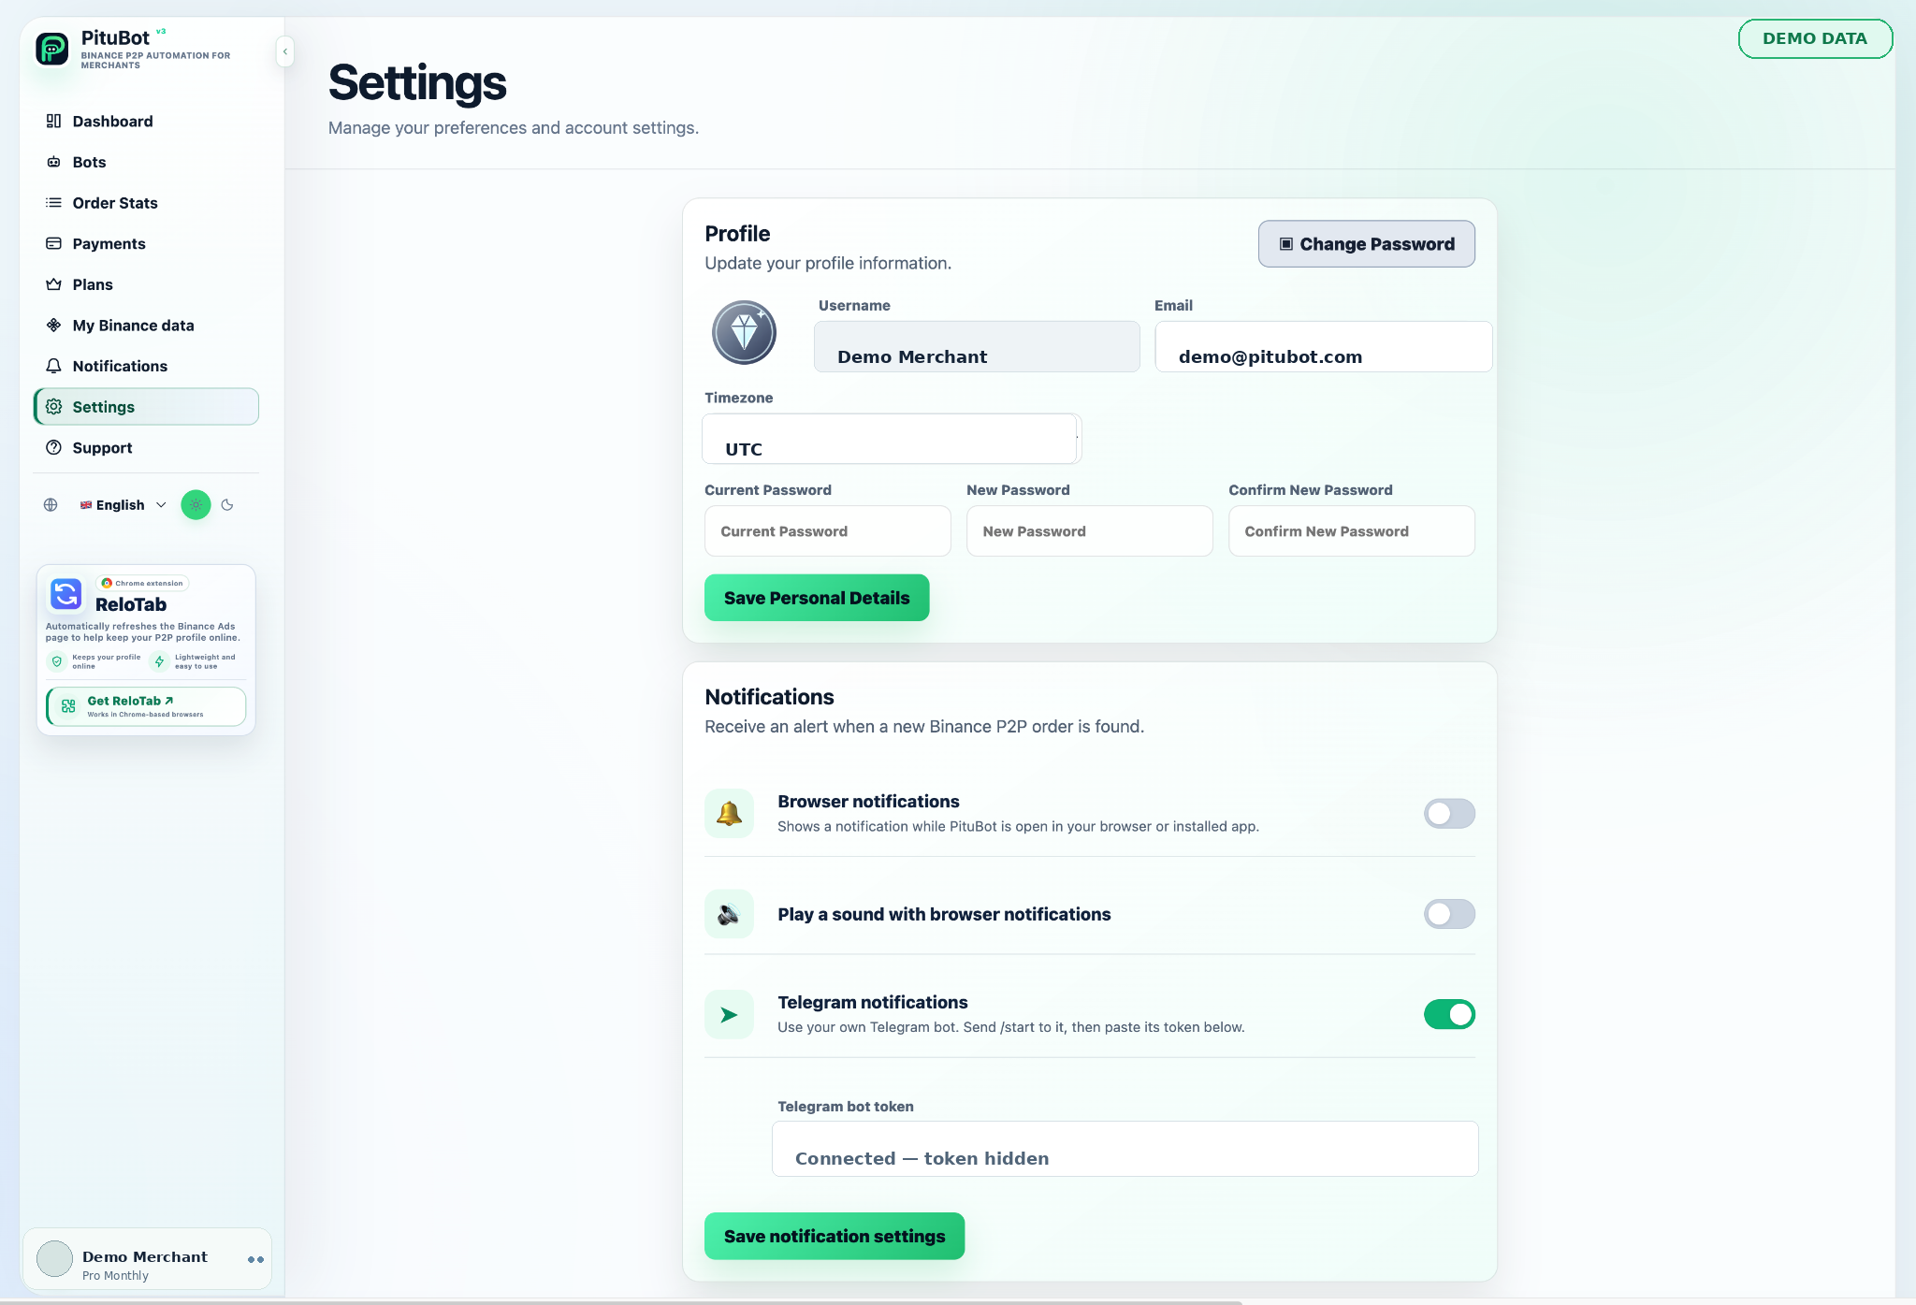Viewport: 1916px width, 1305px height.
Task: Focus the New Password field
Action: [1089, 531]
